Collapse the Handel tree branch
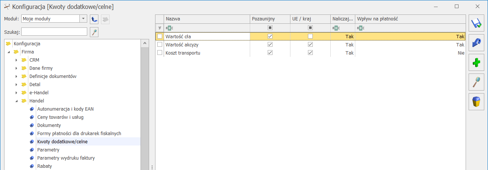Image resolution: width=488 pixels, height=170 pixels. pyautogui.click(x=16, y=101)
